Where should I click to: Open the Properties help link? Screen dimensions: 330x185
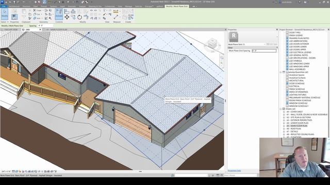click(x=234, y=171)
